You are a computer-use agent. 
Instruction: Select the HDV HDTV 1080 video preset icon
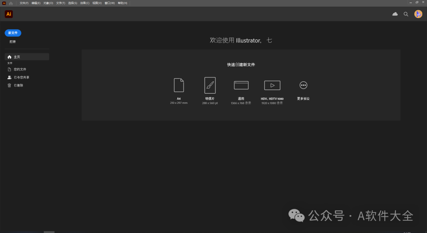click(272, 85)
